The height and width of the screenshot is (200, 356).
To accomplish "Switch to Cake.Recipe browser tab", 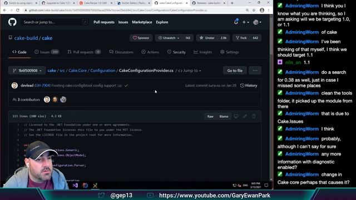I will [x=95, y=3].
